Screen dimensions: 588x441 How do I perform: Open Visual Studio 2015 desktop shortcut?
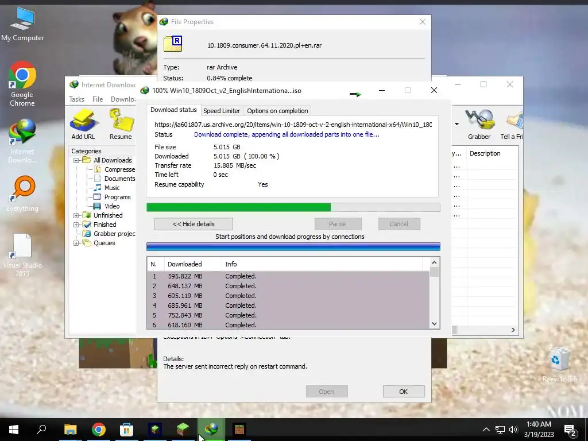22,255
